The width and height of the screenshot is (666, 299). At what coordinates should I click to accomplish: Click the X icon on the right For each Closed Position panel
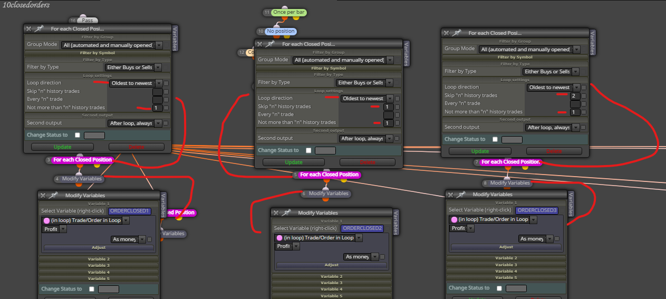[447, 33]
